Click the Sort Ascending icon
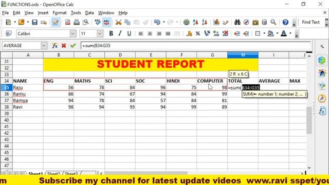The image size is (329, 185). [x=195, y=22]
